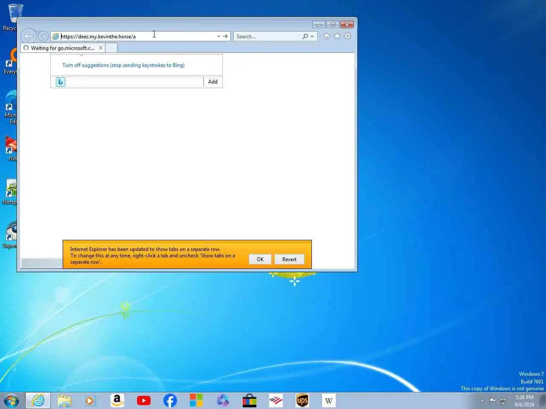Click the network tray icon
The image size is (546, 409).
(x=503, y=400)
